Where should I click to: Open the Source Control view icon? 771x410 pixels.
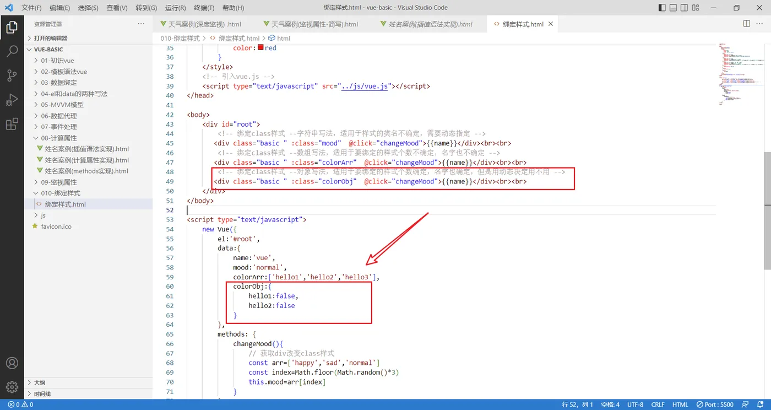pyautogui.click(x=12, y=76)
